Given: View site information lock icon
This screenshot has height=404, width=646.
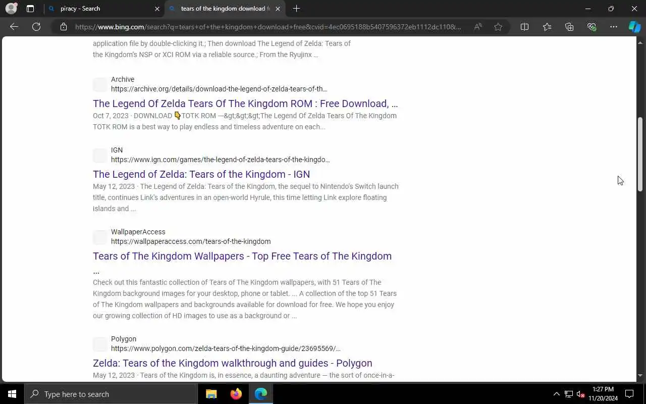Looking at the screenshot, I should point(64,27).
